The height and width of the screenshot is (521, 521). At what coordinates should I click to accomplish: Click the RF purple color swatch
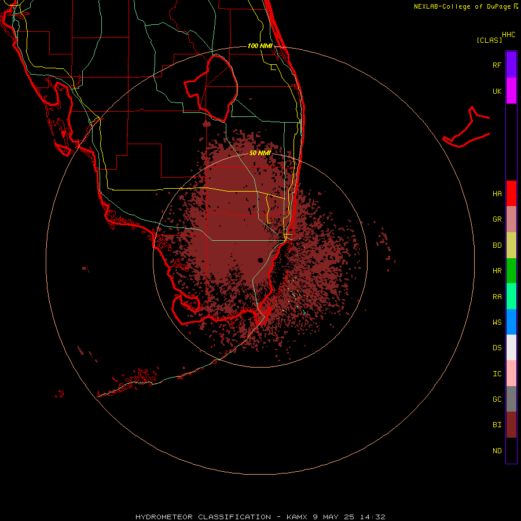tap(511, 65)
